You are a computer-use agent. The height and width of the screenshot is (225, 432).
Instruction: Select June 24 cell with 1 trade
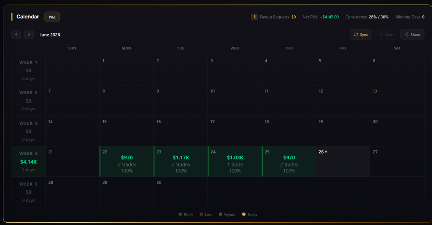tap(235, 161)
